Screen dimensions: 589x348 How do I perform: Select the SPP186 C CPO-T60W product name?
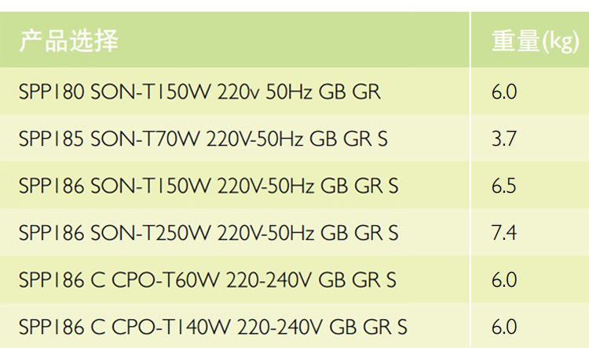tap(207, 280)
